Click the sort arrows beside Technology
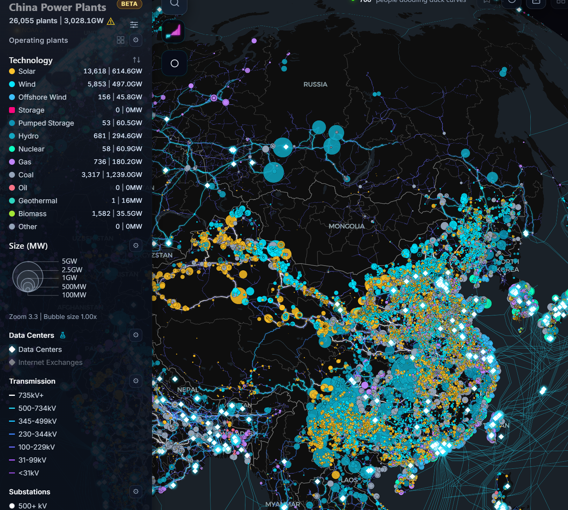Viewport: 568px width, 510px height. pyautogui.click(x=136, y=60)
